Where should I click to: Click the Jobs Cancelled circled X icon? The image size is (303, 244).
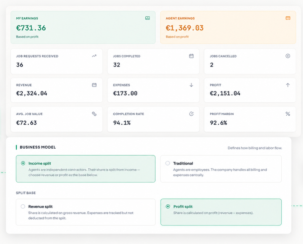[x=288, y=56]
